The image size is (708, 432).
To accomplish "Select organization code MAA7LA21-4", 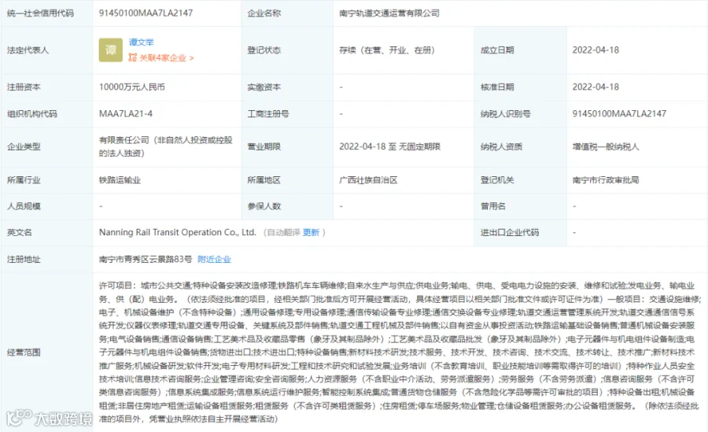I will click(126, 113).
